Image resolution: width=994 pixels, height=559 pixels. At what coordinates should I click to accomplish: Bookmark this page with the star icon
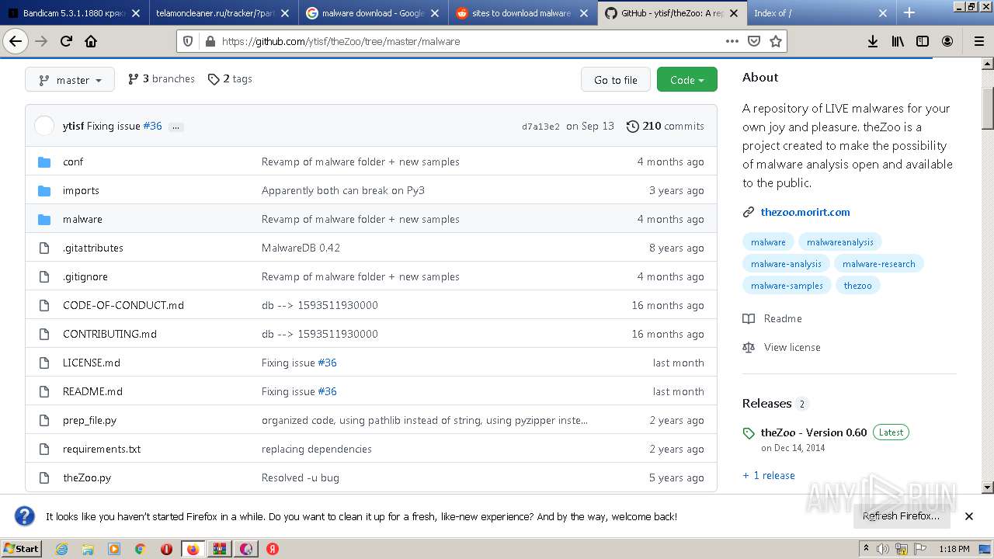[x=775, y=41]
